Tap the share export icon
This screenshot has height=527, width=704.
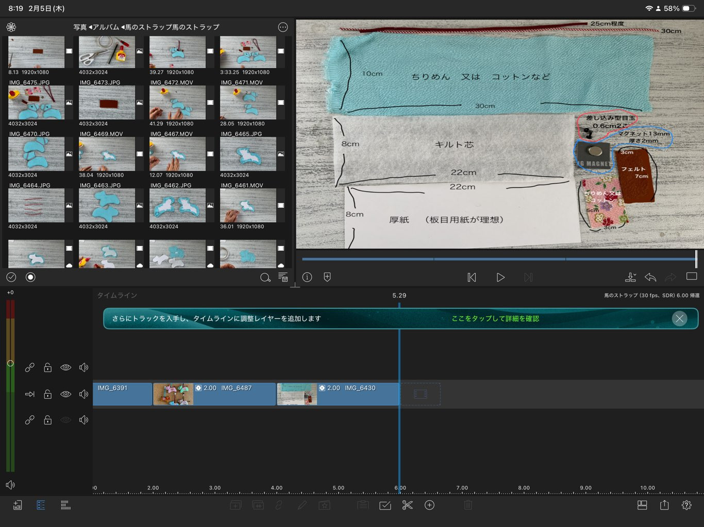coord(664,505)
